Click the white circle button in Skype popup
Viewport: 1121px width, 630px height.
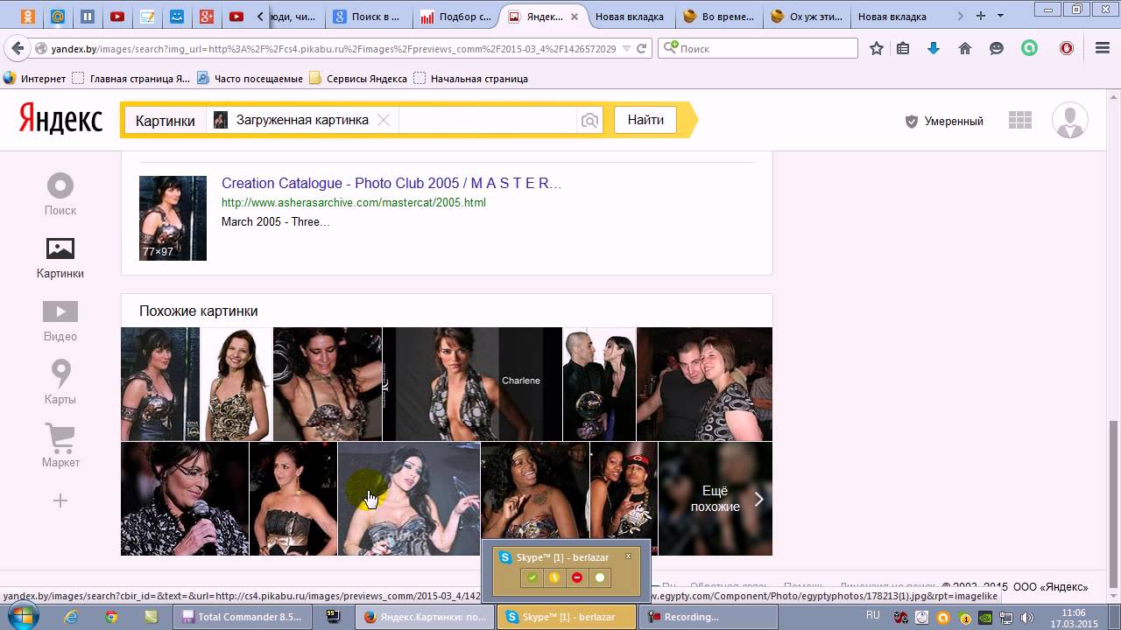click(600, 577)
